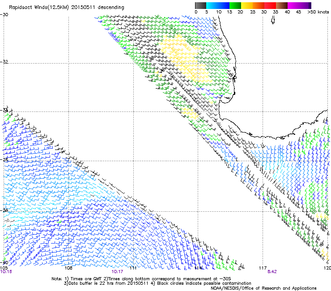Click the '45' legend scale number
The width and height of the screenshot is (331, 291).
click(x=298, y=12)
